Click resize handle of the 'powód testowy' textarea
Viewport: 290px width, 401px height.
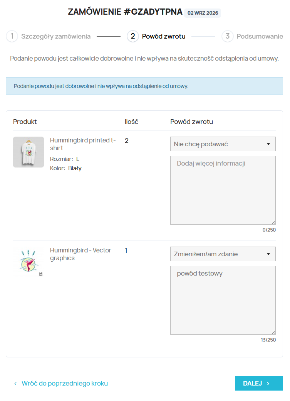click(x=273, y=332)
